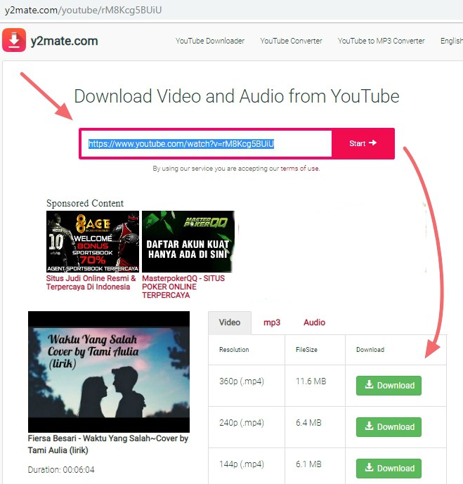The image size is (463, 484).
Task: Download the 360p mp4 video
Action: (389, 385)
